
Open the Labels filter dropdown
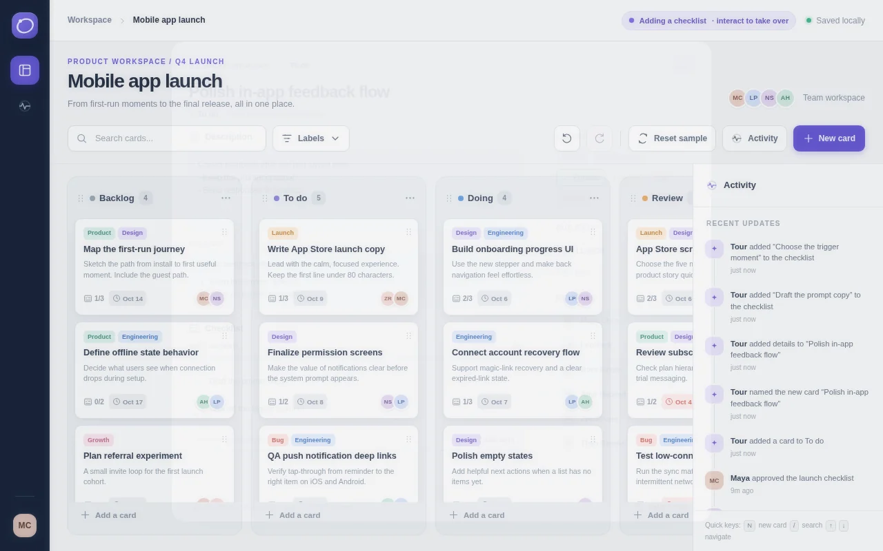(311, 138)
